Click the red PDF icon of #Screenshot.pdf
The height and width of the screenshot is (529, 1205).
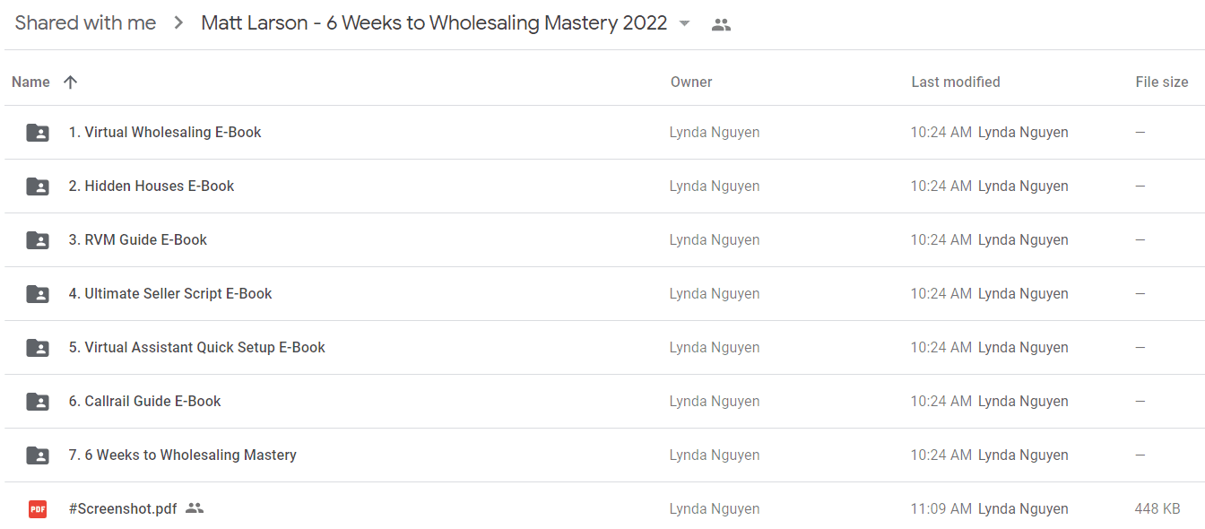tap(38, 509)
